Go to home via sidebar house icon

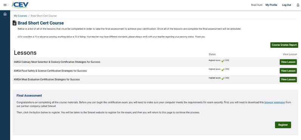point(5,14)
